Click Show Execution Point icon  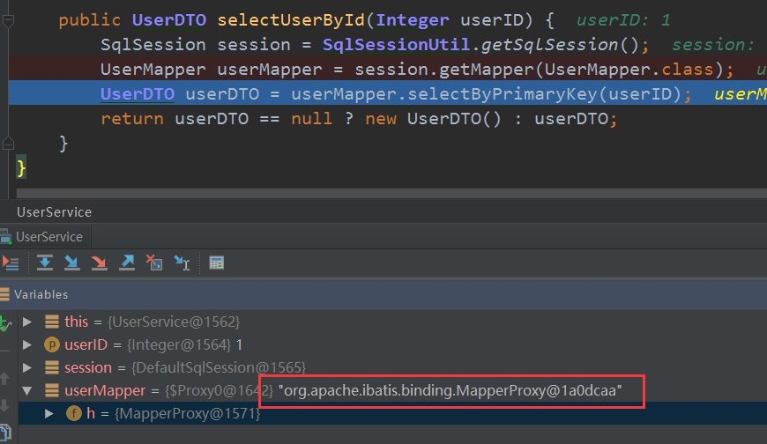click(11, 263)
